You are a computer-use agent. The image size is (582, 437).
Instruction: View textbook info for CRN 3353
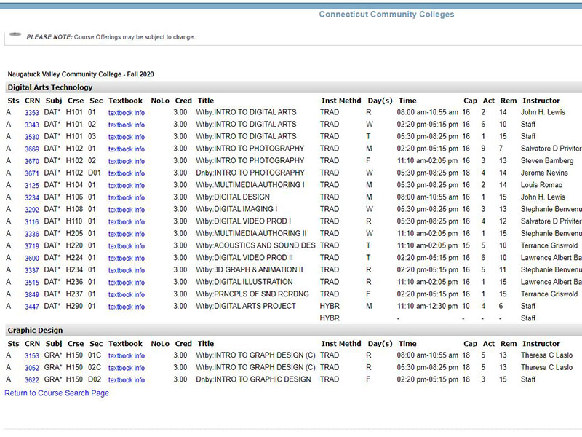click(127, 113)
